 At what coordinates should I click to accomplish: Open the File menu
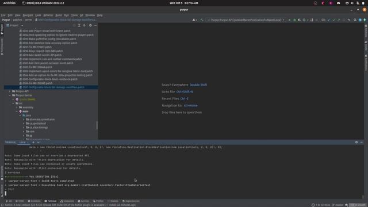point(3,16)
